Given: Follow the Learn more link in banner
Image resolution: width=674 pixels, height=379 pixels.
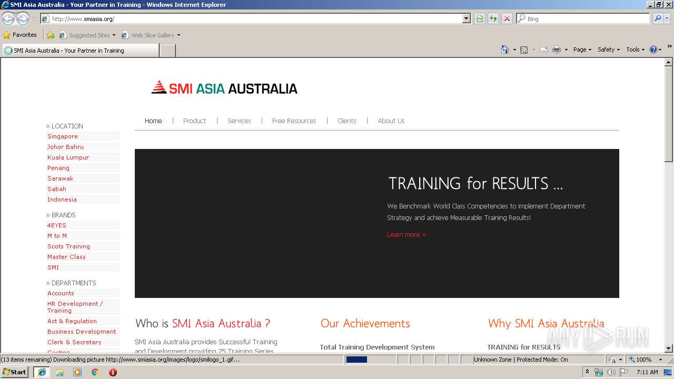Looking at the screenshot, I should pyautogui.click(x=406, y=235).
